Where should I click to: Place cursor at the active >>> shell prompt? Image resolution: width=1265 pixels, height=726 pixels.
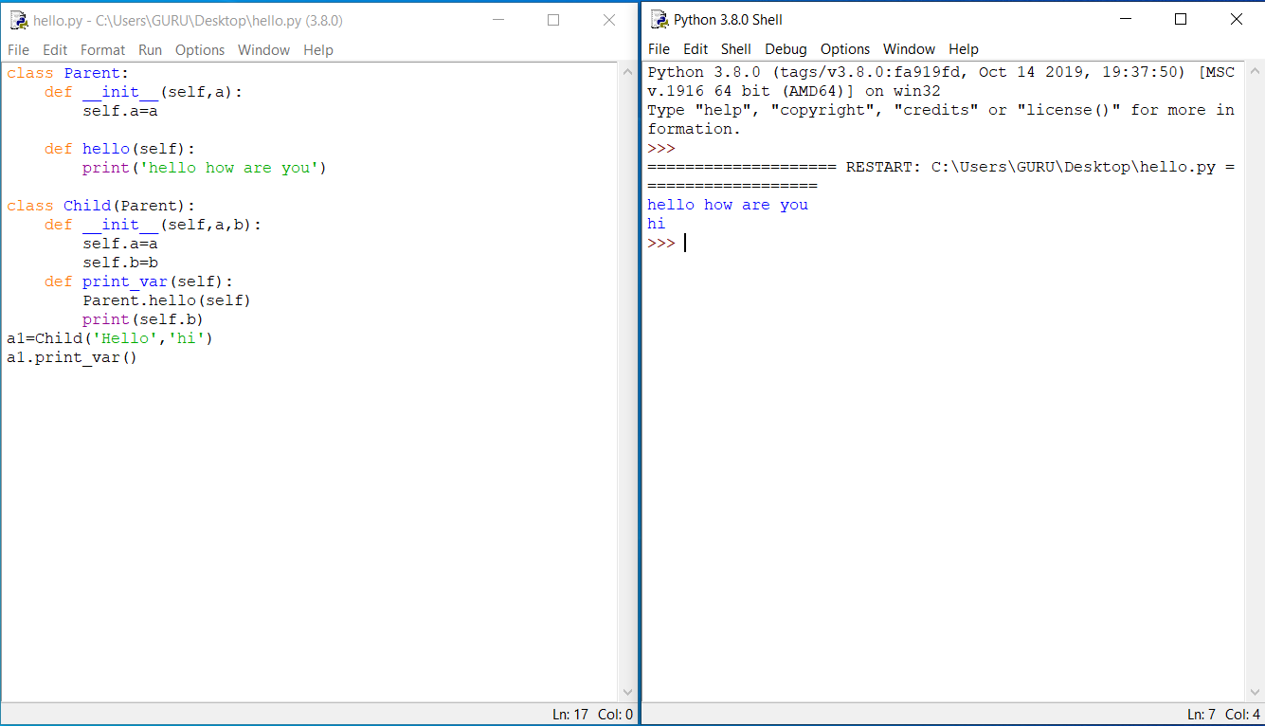685,243
